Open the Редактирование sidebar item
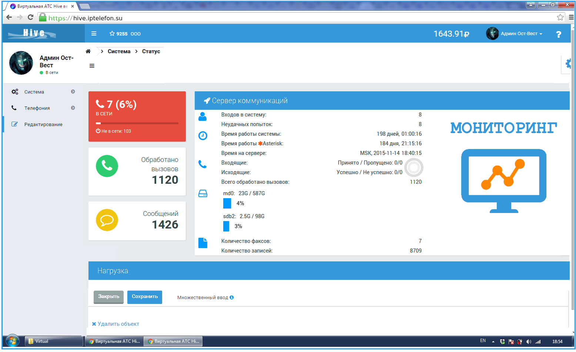This screenshot has height=352, width=576. click(x=43, y=124)
